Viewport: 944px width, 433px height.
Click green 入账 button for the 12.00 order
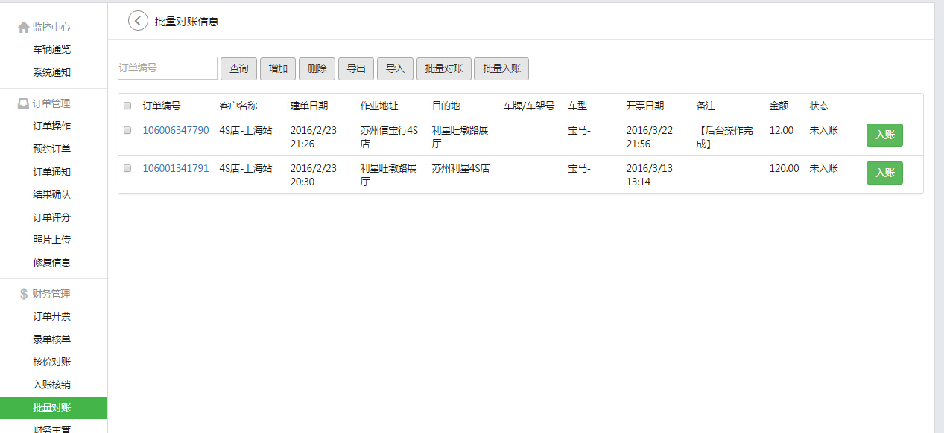tap(884, 135)
